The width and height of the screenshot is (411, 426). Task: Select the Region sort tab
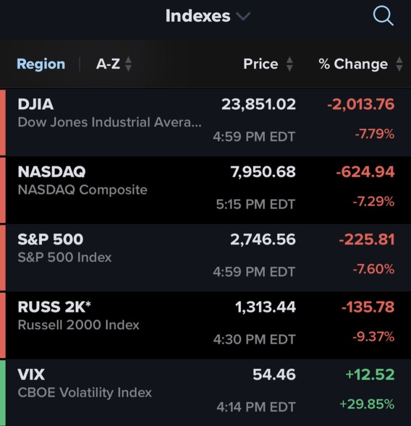41,64
